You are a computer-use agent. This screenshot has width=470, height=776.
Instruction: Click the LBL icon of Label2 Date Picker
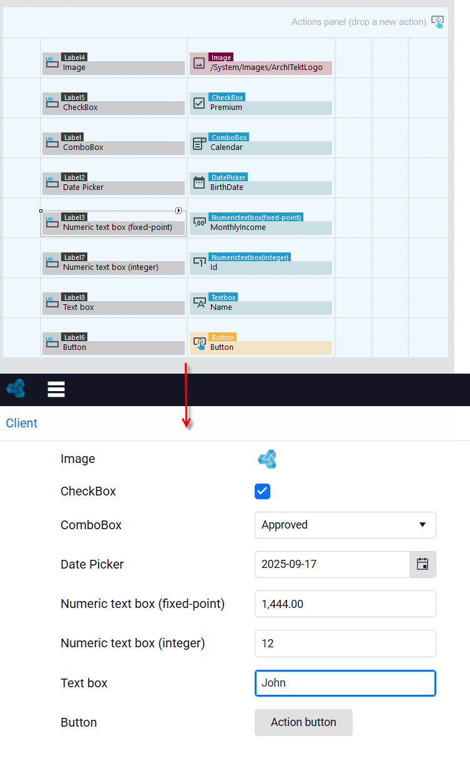51,183
